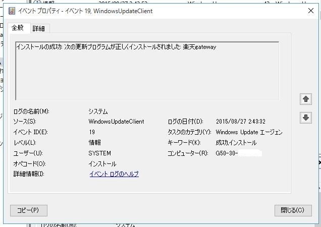Click the タスクのカテゴリ(Y): label
321x227 pixels.
pos(189,132)
